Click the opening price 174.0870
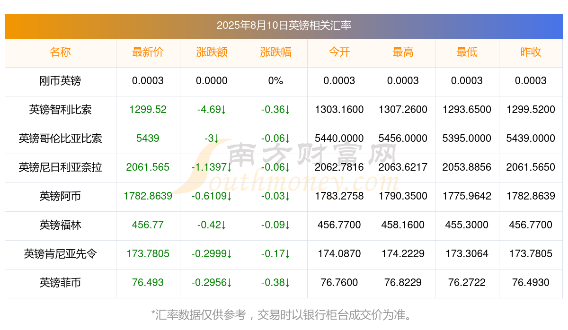 339,254
